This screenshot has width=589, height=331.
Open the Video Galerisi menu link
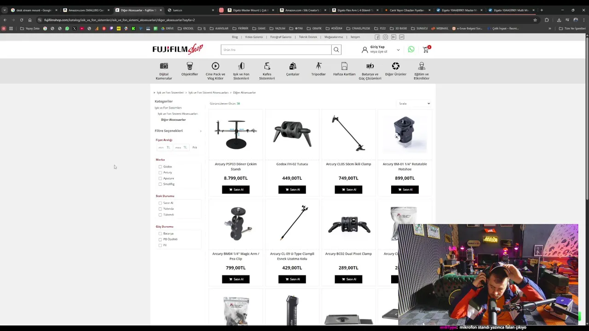(x=254, y=37)
